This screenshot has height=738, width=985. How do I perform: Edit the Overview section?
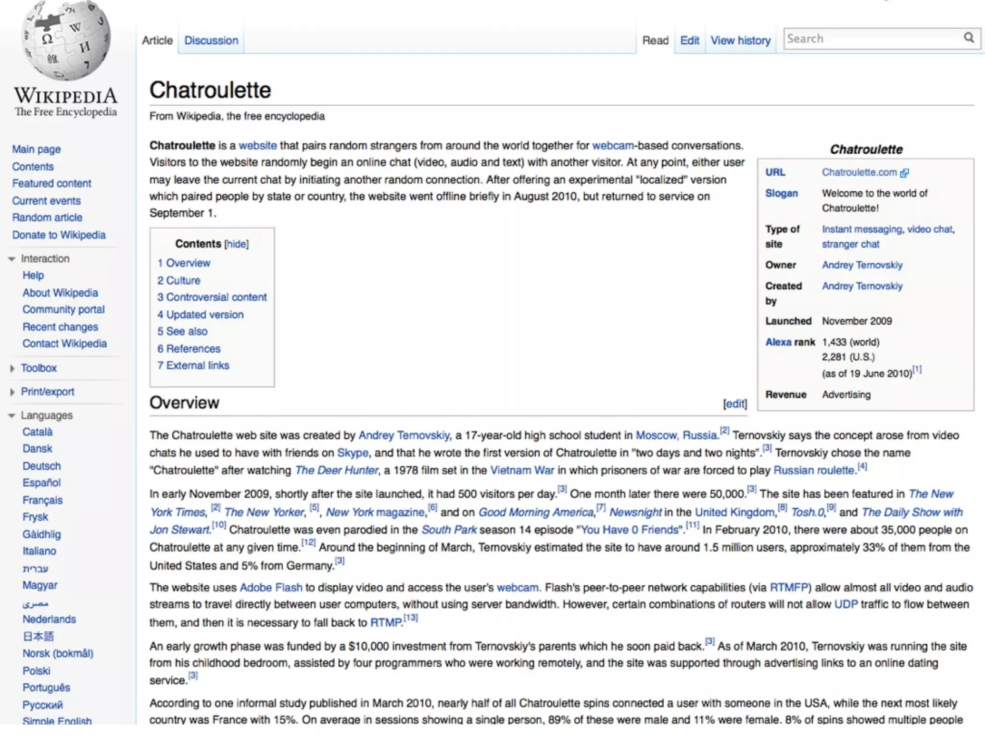coord(735,404)
